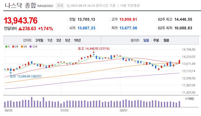Show the 10년 line chart

click(x=77, y=40)
